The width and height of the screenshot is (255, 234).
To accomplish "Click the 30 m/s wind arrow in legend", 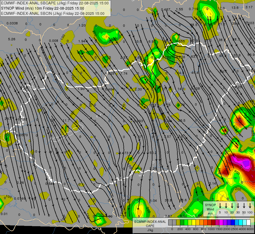I will pos(238,205).
